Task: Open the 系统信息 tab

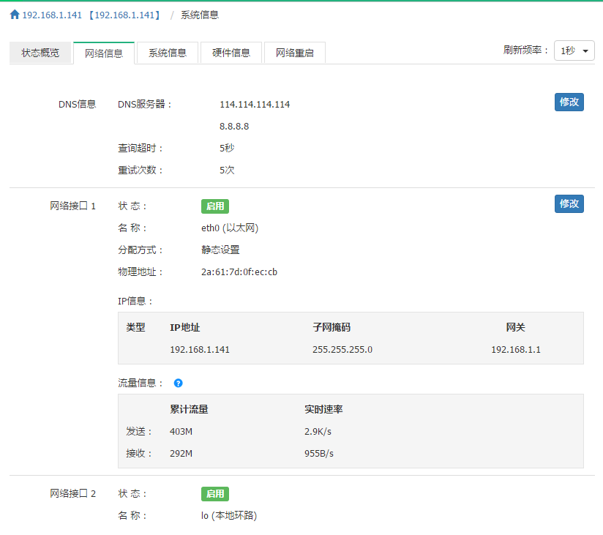Action: tap(168, 53)
